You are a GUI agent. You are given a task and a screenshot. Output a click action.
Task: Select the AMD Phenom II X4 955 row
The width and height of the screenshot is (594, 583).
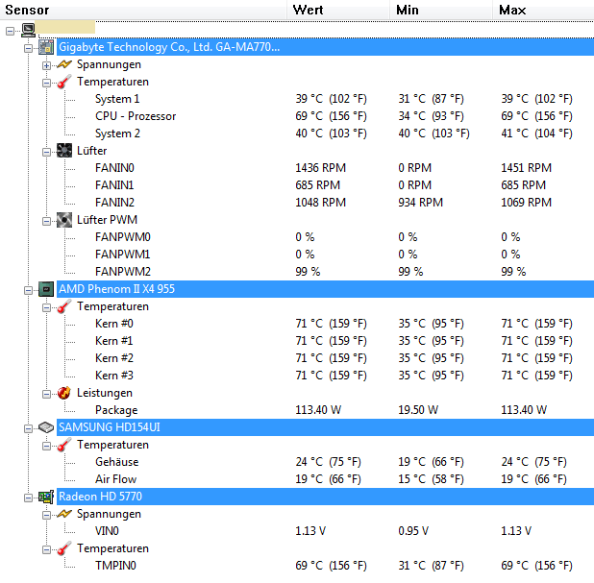point(326,289)
